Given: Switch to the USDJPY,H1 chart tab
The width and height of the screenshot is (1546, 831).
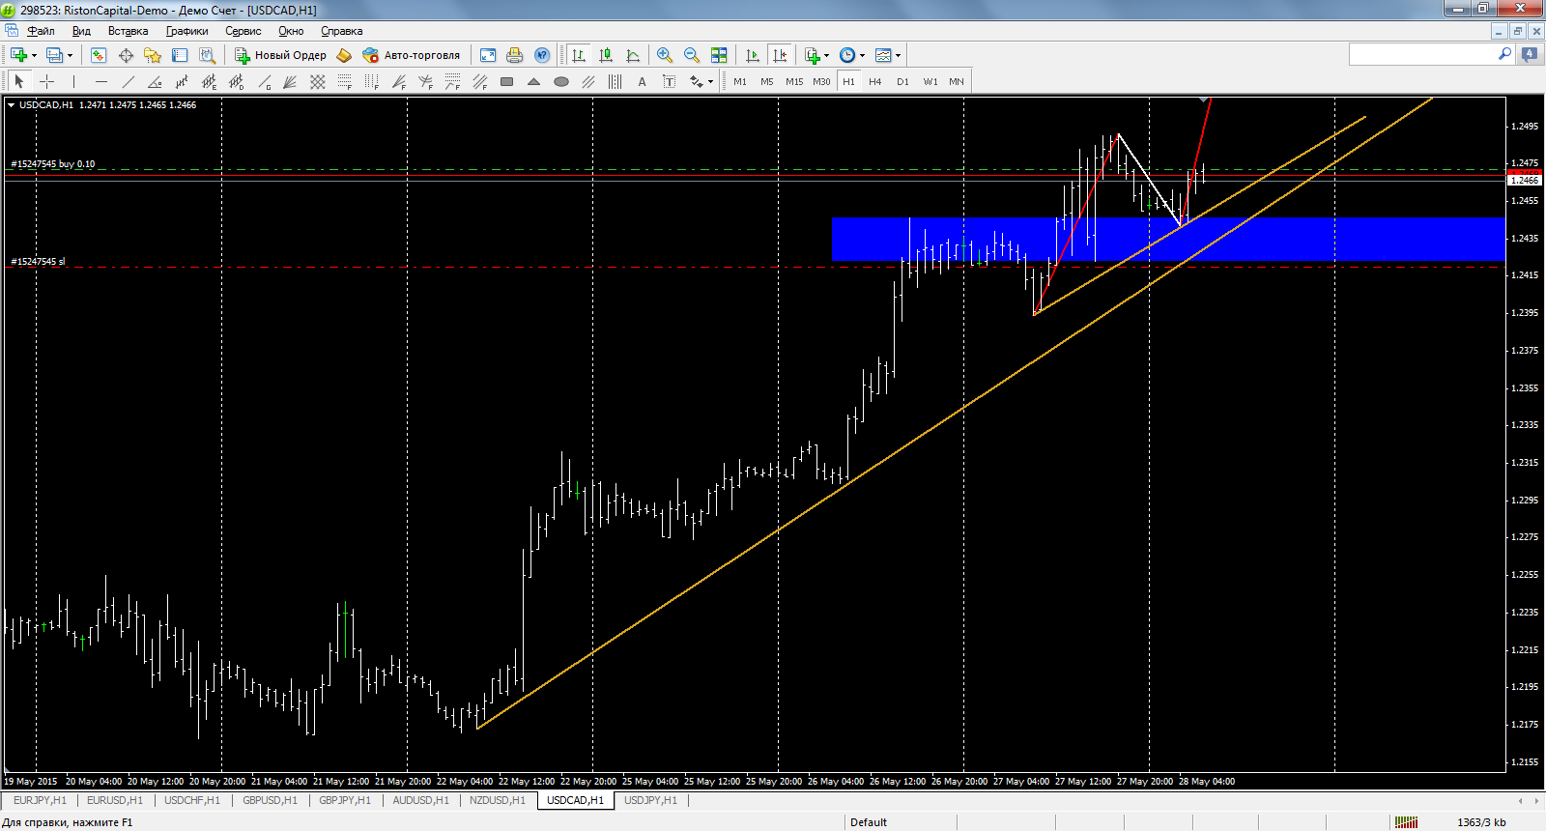Looking at the screenshot, I should tap(650, 800).
